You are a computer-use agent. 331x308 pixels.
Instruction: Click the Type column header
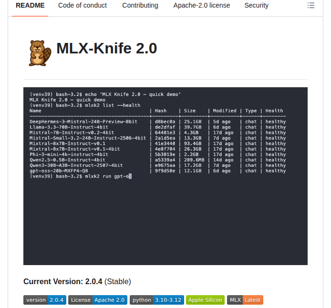(x=251, y=111)
